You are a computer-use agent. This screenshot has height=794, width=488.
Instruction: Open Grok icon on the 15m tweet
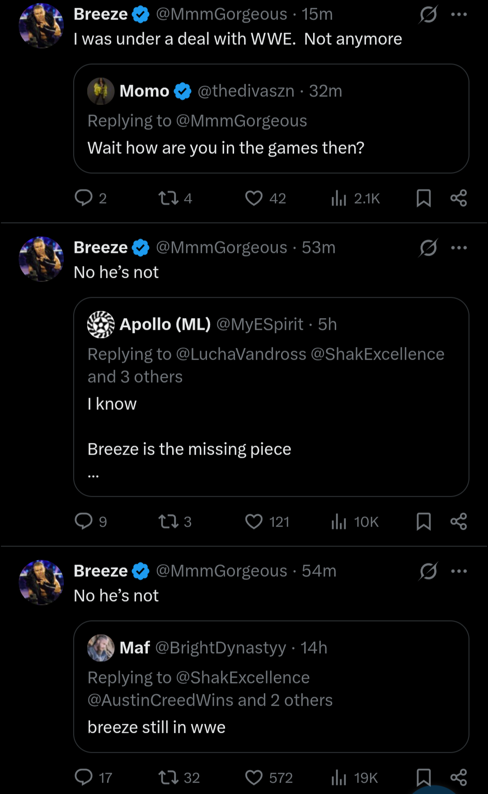click(428, 14)
